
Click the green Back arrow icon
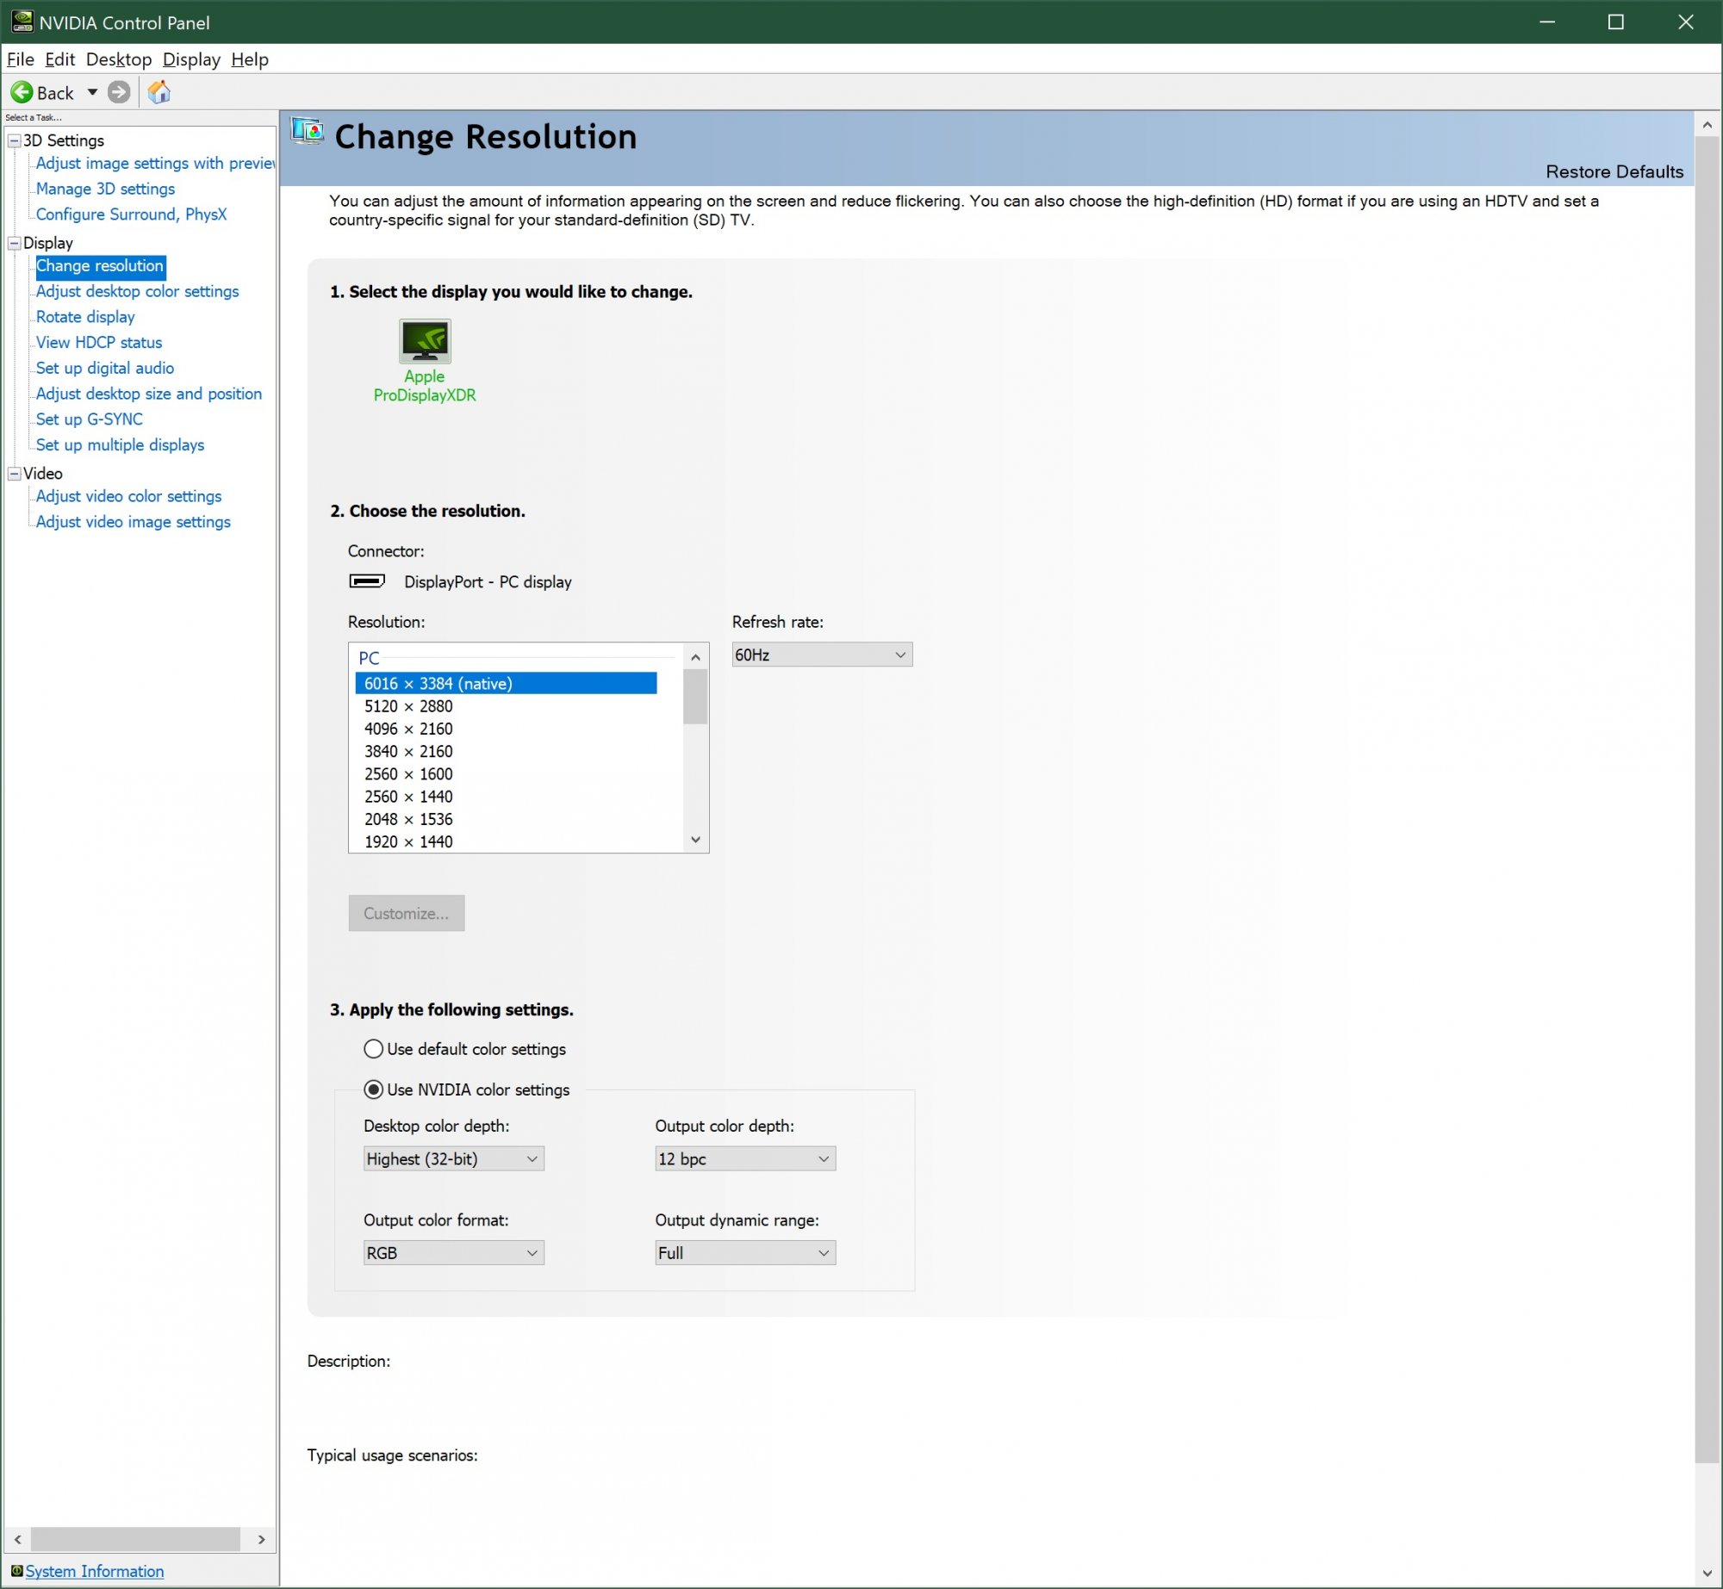[22, 92]
